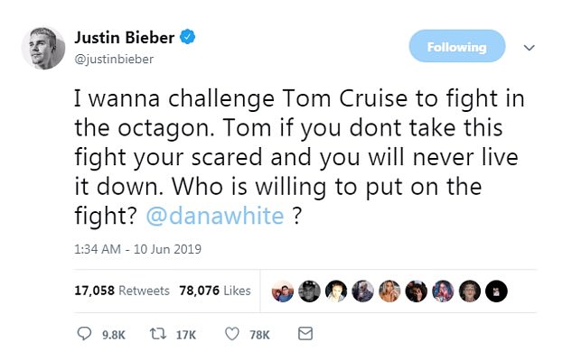Click the reply speech bubble icon
The height and width of the screenshot is (361, 572).
pos(83,335)
